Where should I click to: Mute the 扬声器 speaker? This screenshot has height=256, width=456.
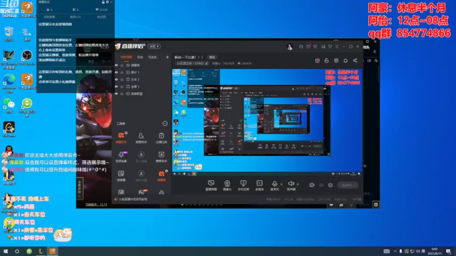pos(291,185)
